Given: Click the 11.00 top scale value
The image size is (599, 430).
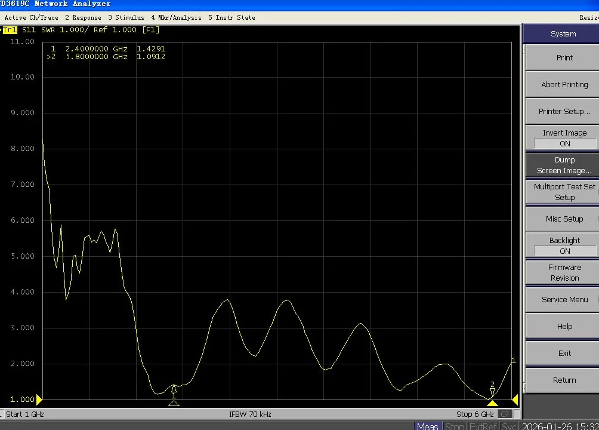Looking at the screenshot, I should (22, 42).
